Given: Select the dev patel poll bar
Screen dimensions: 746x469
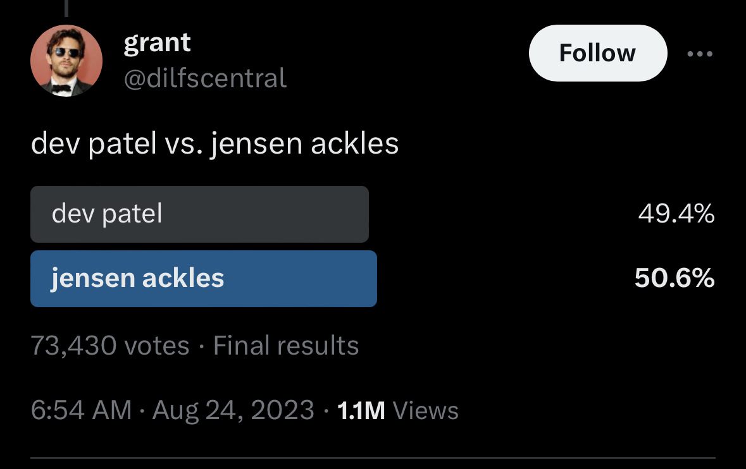Looking at the screenshot, I should 199,214.
